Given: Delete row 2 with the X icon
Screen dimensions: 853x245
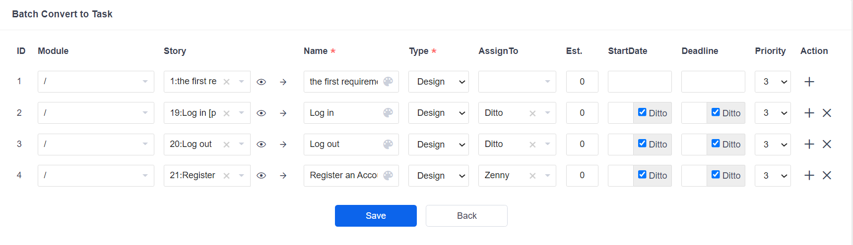Looking at the screenshot, I should coord(827,113).
